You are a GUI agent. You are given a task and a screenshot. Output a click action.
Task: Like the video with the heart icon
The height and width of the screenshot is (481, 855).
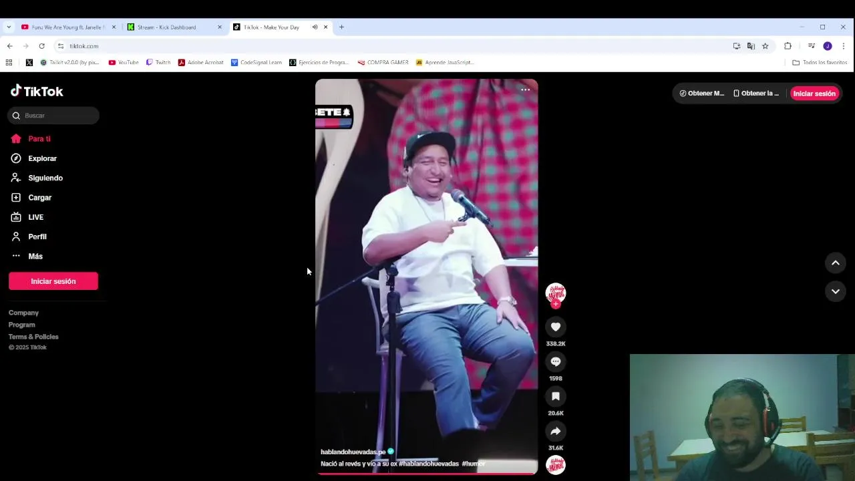(555, 327)
